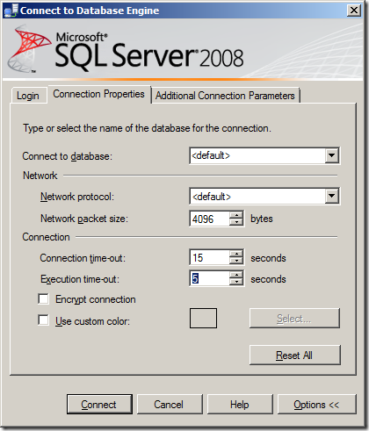Click the Network protocol combo box field
This screenshot has height=431, width=369.
click(x=264, y=197)
